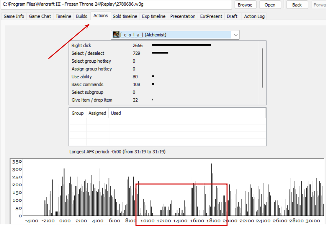Image resolution: width=326 pixels, height=226 pixels.
Task: Open the Timeline tab
Action: click(x=64, y=16)
